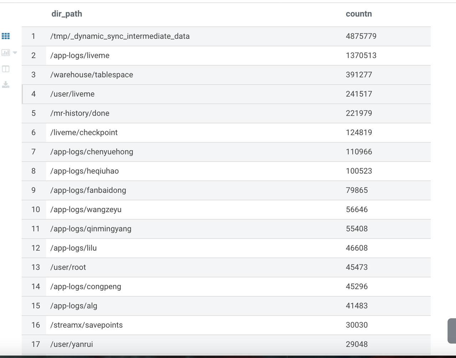
Task: Open the bar chart visualization icon
Action: coord(5,52)
